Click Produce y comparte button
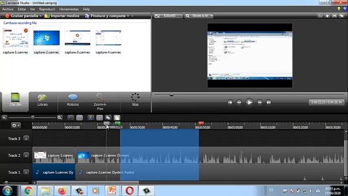348x196 pixels. [105, 16]
